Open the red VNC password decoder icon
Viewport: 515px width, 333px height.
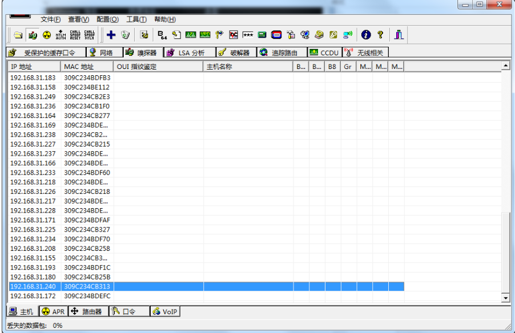tap(234, 35)
